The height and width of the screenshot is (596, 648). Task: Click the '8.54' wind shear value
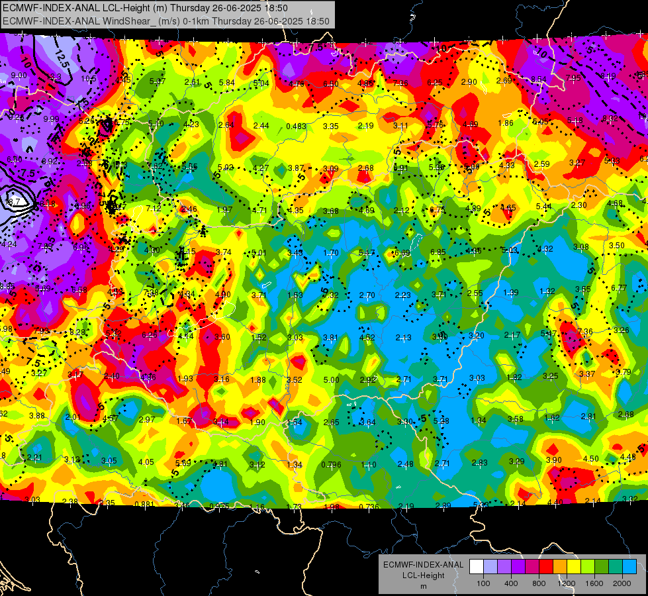tap(539, 79)
